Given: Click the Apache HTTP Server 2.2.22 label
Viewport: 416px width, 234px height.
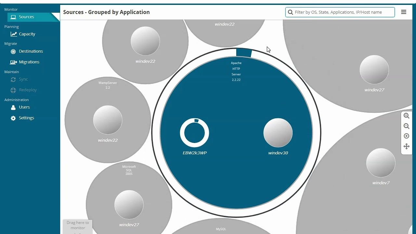Looking at the screenshot, I should point(236,71).
